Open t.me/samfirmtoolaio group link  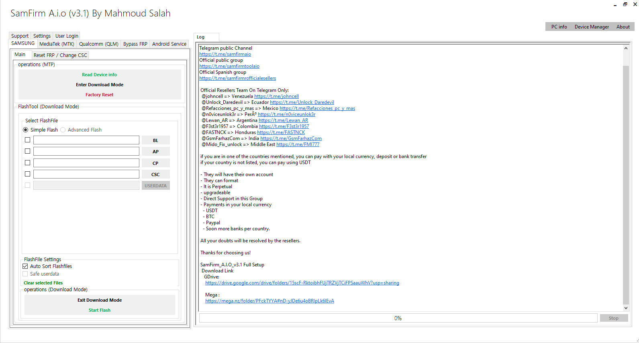point(229,66)
